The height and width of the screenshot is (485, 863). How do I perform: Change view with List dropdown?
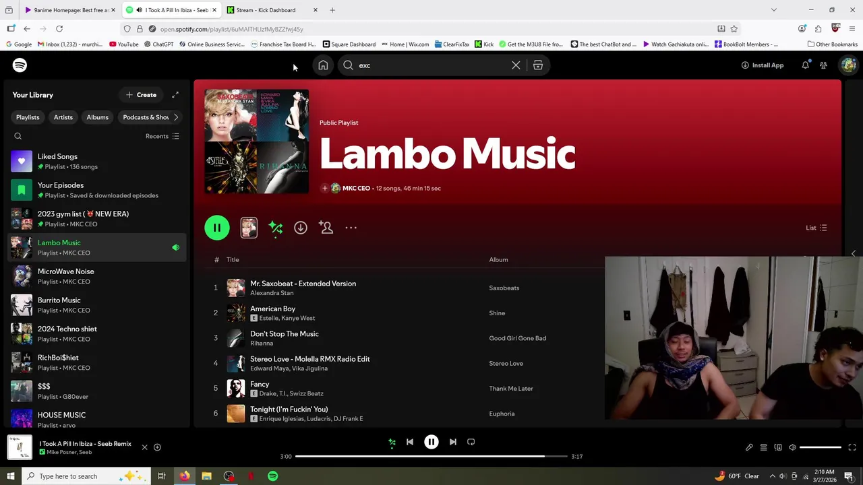click(816, 228)
